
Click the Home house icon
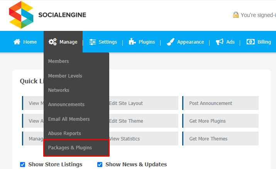pos(17,42)
